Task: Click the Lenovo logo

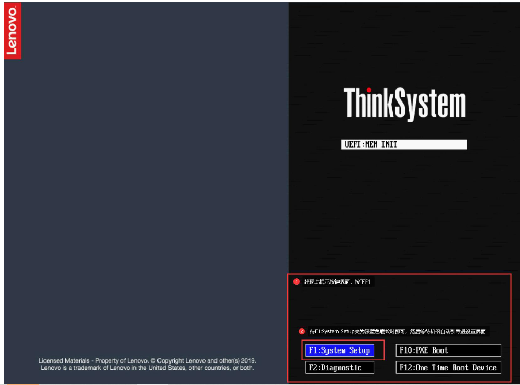Action: click(x=12, y=31)
